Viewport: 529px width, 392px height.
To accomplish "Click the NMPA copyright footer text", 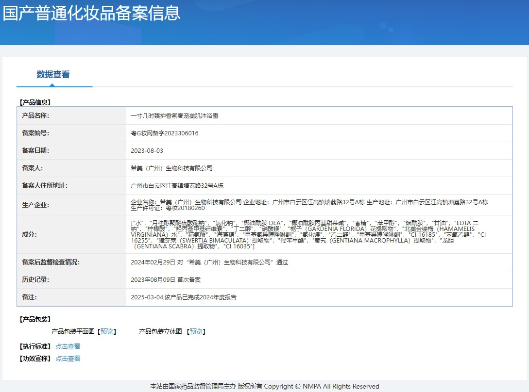I will (x=264, y=386).
